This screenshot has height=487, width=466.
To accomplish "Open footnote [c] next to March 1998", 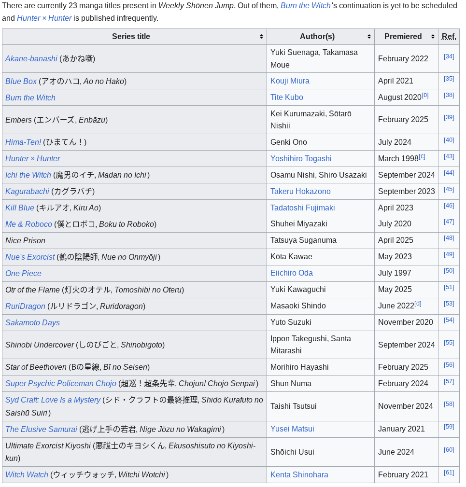I will [x=422, y=156].
